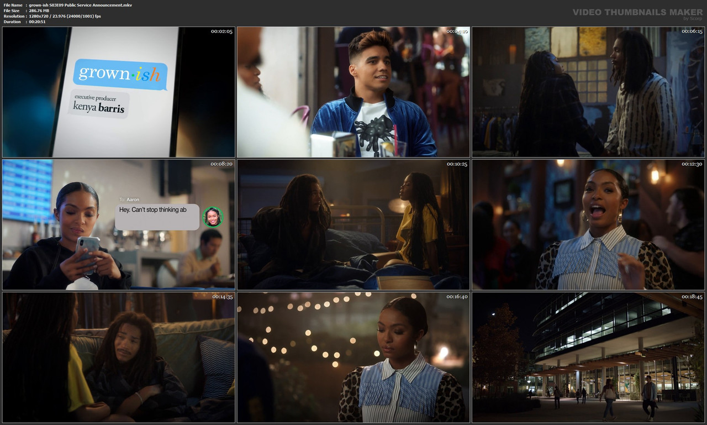Select the thumbnail of man in blue jacket
Screen dimensions: 707x425
353,92
